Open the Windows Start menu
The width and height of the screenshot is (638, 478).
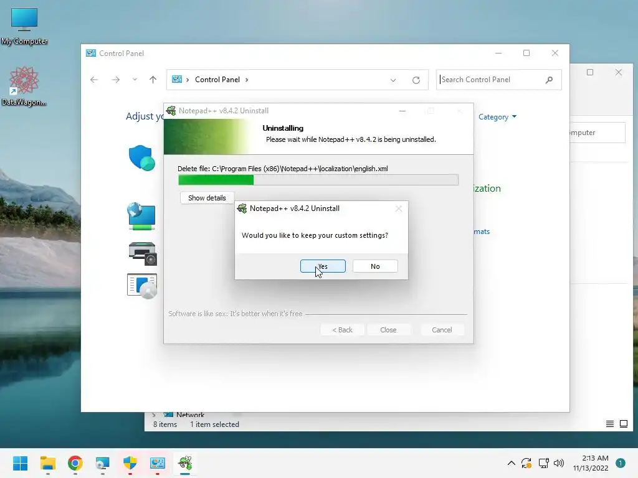(x=20, y=463)
